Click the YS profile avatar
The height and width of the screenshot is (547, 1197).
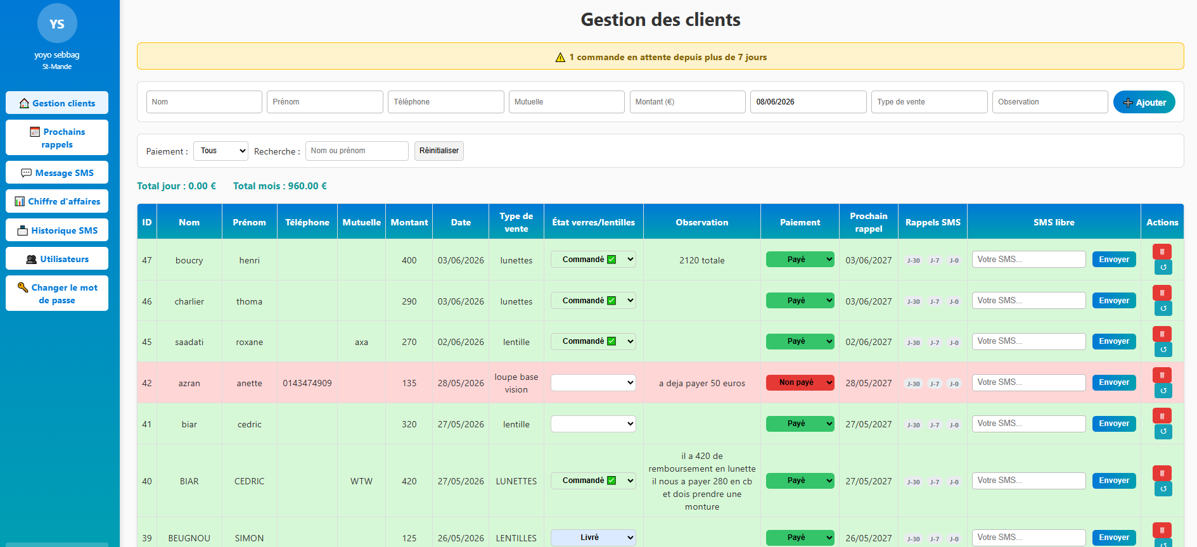tap(57, 23)
